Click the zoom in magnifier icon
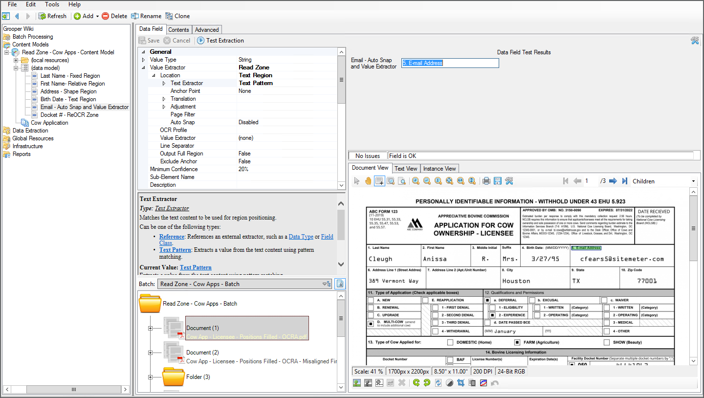704x398 pixels. [x=416, y=181]
